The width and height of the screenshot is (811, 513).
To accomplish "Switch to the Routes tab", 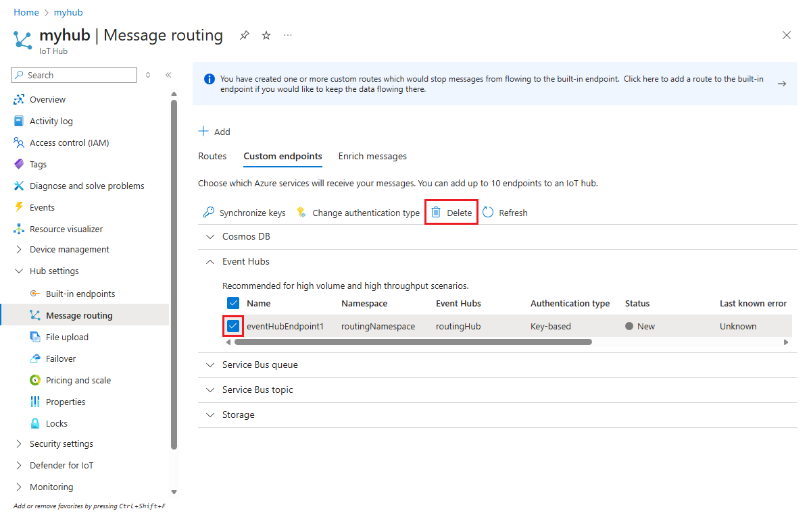I will pyautogui.click(x=212, y=156).
